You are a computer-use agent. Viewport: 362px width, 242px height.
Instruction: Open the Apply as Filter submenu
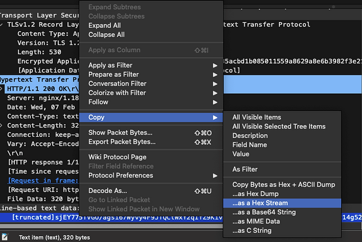pos(151,66)
